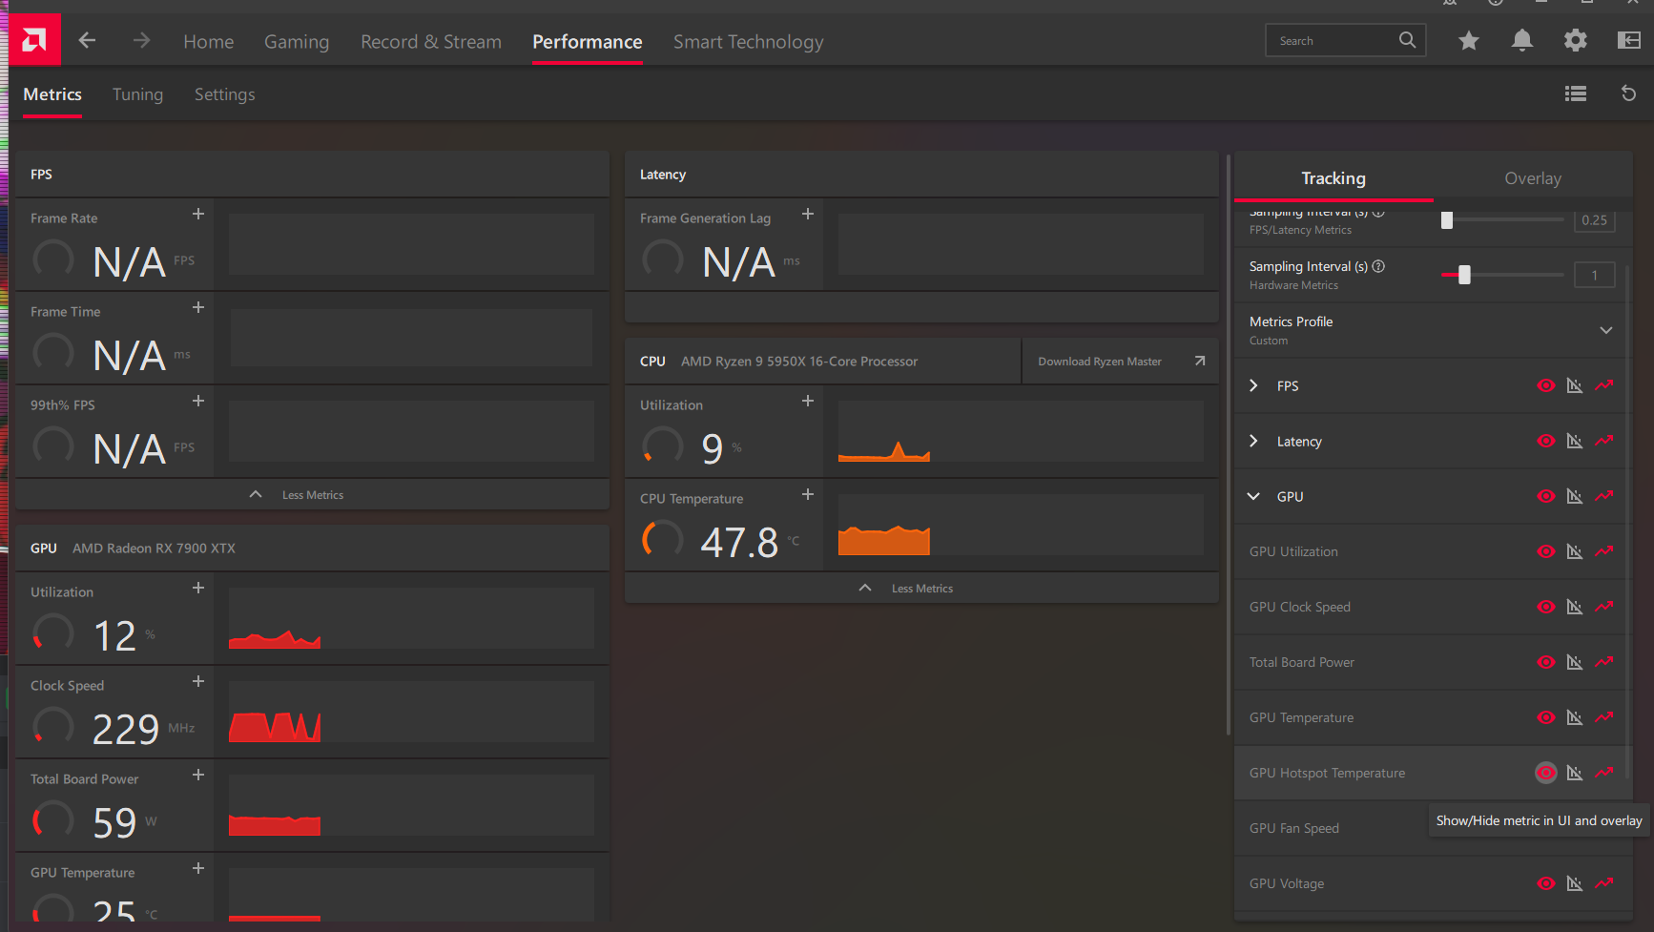This screenshot has height=932, width=1654.
Task: Toggle GPU Voltage visibility eye
Action: click(1546, 883)
